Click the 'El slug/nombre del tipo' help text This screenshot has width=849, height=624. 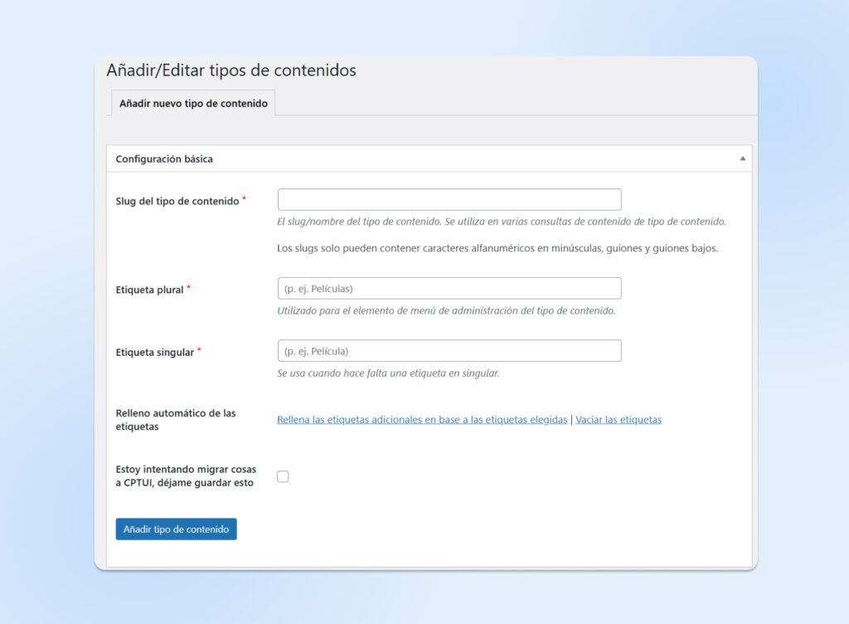point(502,222)
